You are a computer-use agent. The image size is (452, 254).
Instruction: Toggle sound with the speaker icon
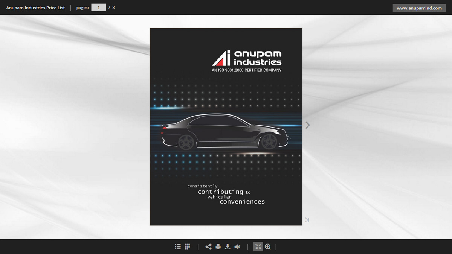coord(237,247)
